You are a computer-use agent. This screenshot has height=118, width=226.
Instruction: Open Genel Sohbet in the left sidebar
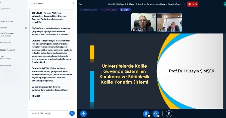tap(5, 9)
